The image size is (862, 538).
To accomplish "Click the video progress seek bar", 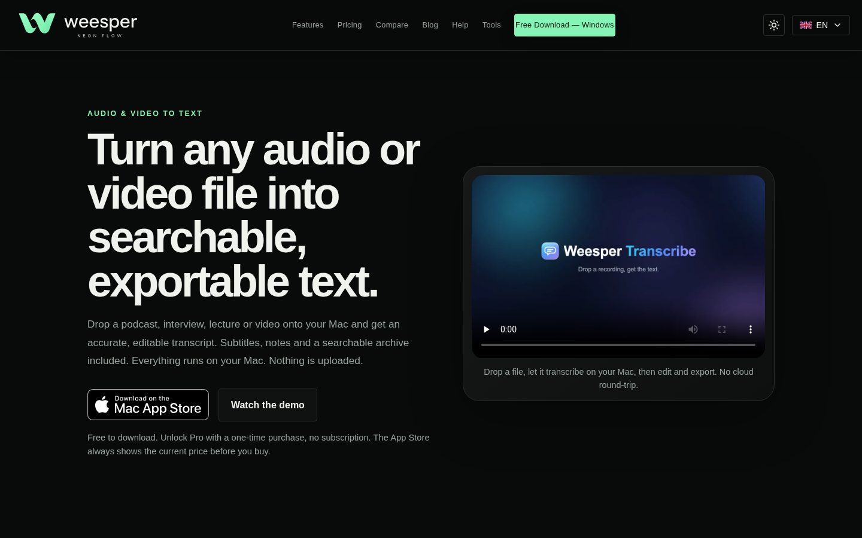I will click(618, 345).
